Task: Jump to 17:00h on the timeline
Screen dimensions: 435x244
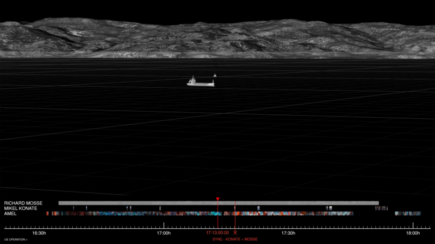Action: point(164,233)
